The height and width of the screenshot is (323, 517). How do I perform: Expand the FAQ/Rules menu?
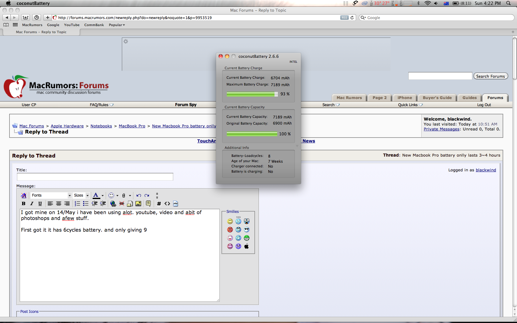coord(102,105)
